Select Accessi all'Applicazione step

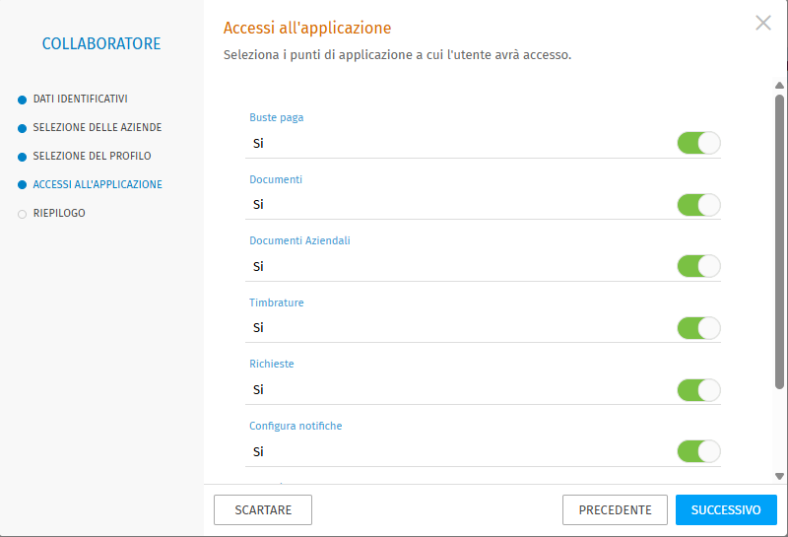coord(98,184)
